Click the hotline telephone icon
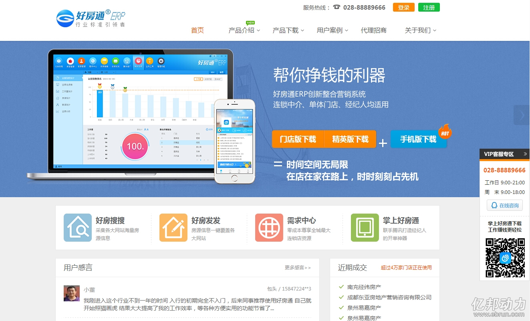 coord(337,7)
